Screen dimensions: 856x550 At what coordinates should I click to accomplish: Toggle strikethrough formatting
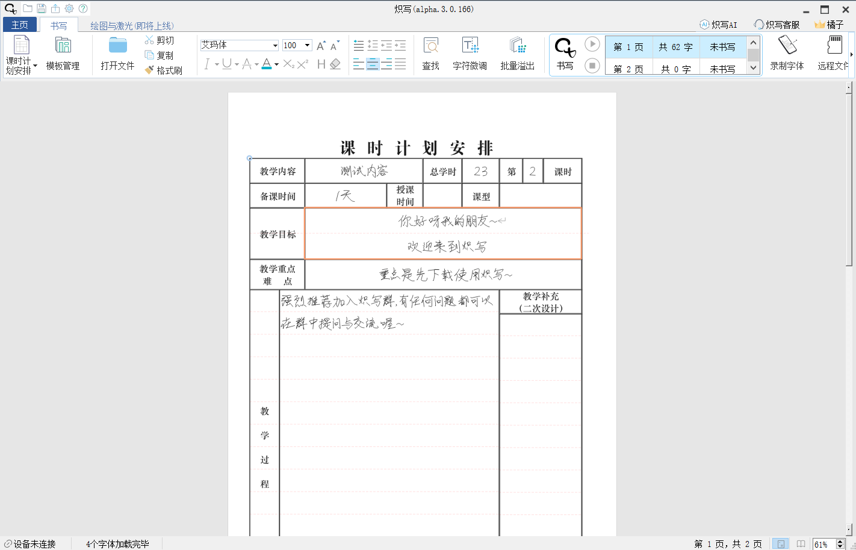click(x=247, y=64)
